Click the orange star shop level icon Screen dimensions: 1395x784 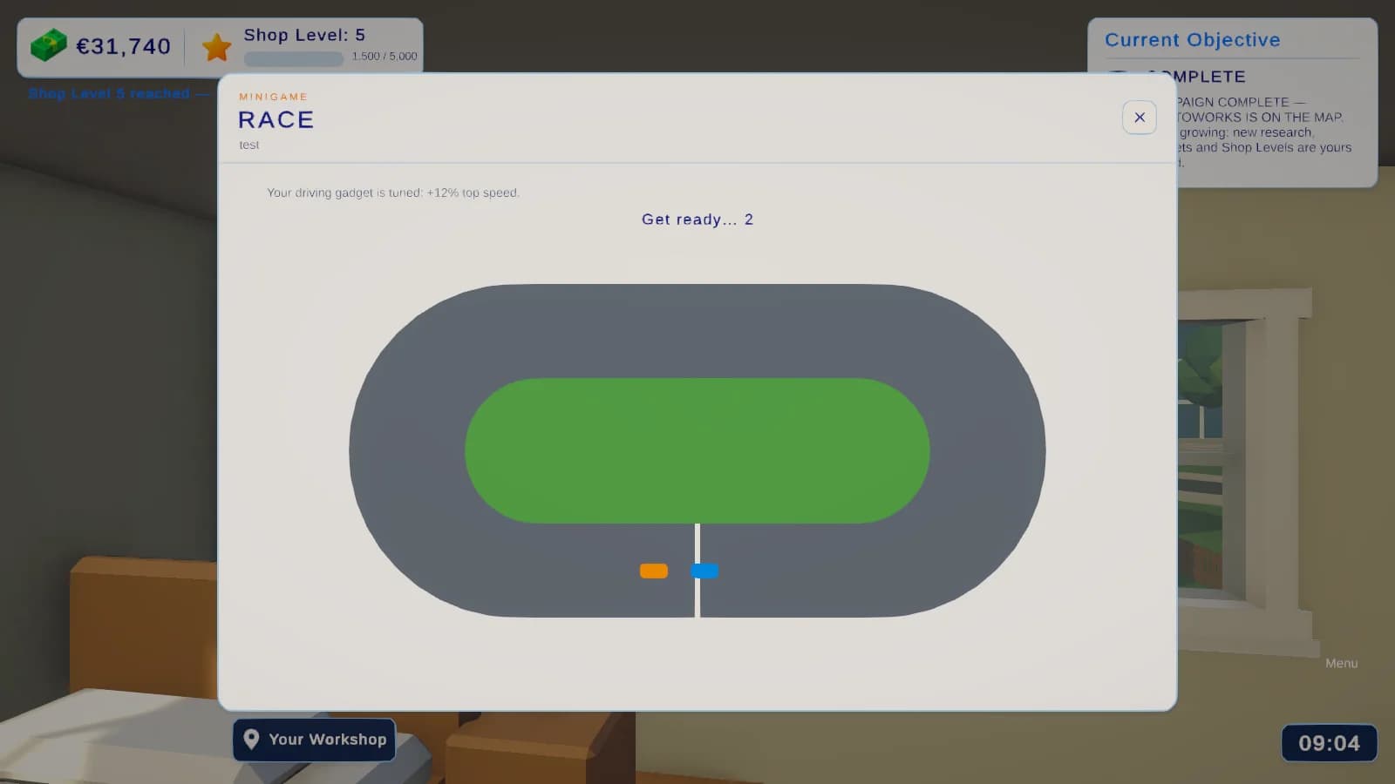[x=216, y=47]
